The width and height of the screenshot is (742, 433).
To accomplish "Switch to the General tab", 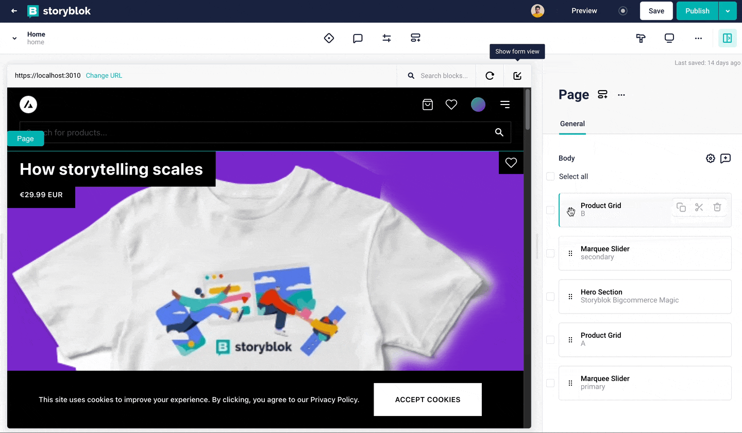I will 572,124.
